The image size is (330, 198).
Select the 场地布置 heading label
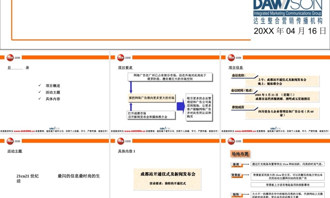[x=240, y=154]
